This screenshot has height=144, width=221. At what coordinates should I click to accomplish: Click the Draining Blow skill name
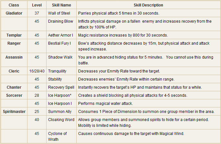pyautogui.click(x=60, y=21)
